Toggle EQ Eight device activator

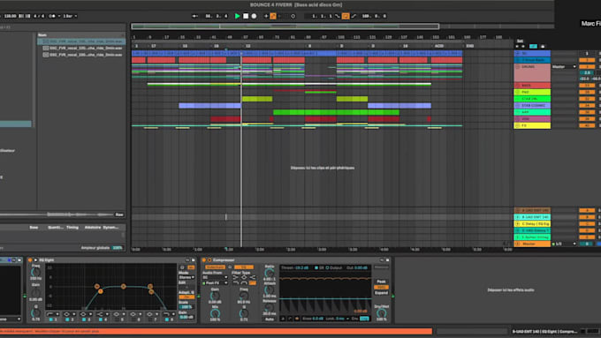30,260
